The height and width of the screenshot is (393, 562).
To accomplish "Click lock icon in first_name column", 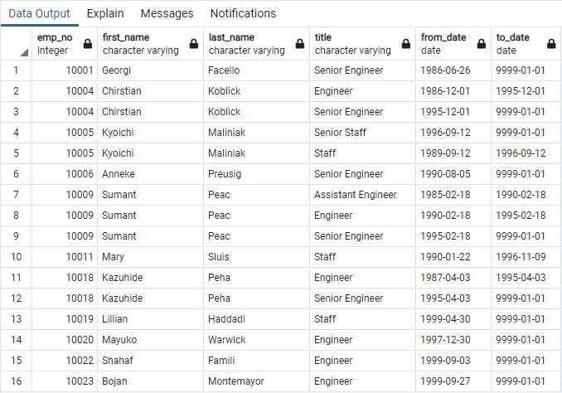I will [193, 44].
